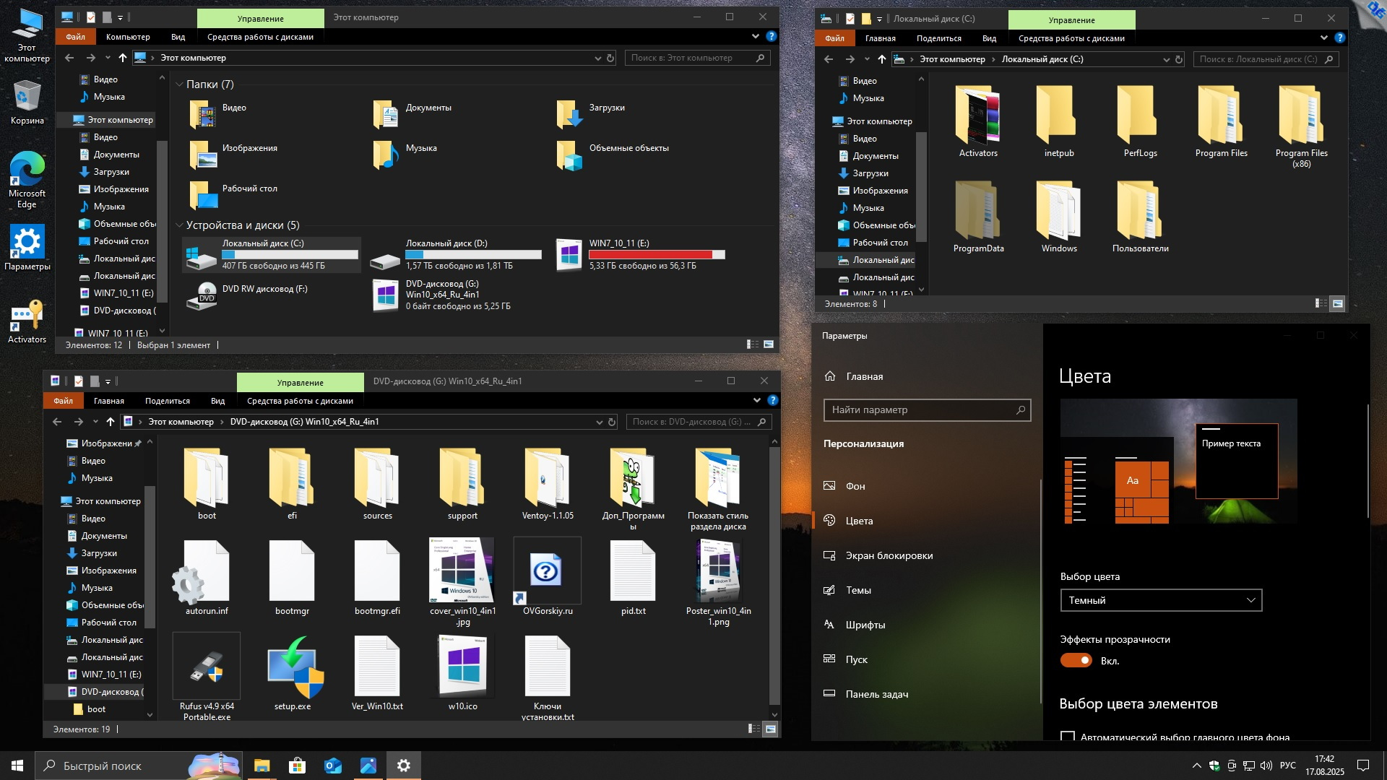The image size is (1387, 780).
Task: Open autorun.inf file
Action: tap(207, 572)
